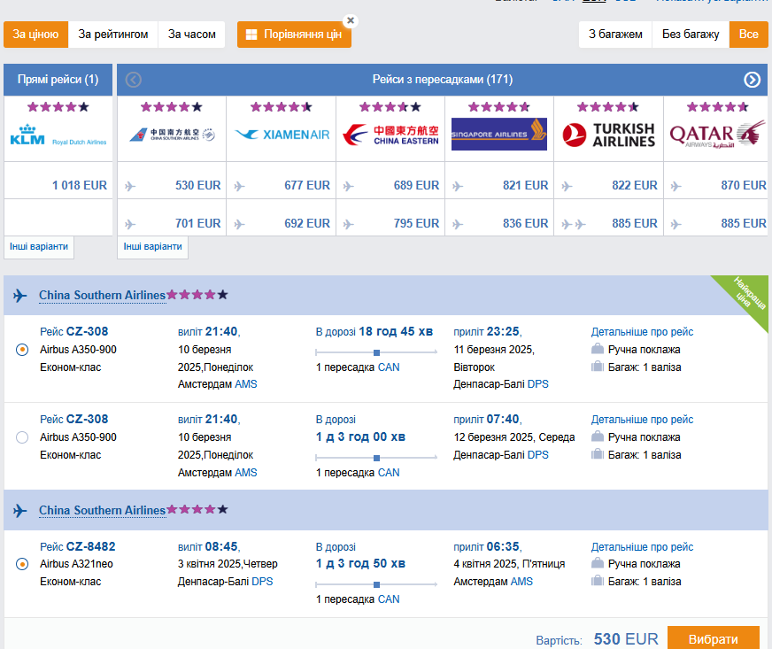The width and height of the screenshot is (772, 649).
Task: Sort results by rating (За рейтингом)
Action: (x=112, y=35)
